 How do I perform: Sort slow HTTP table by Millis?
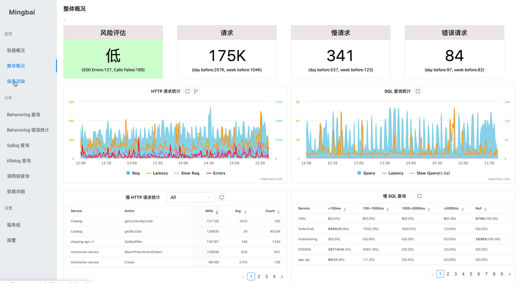click(217, 212)
